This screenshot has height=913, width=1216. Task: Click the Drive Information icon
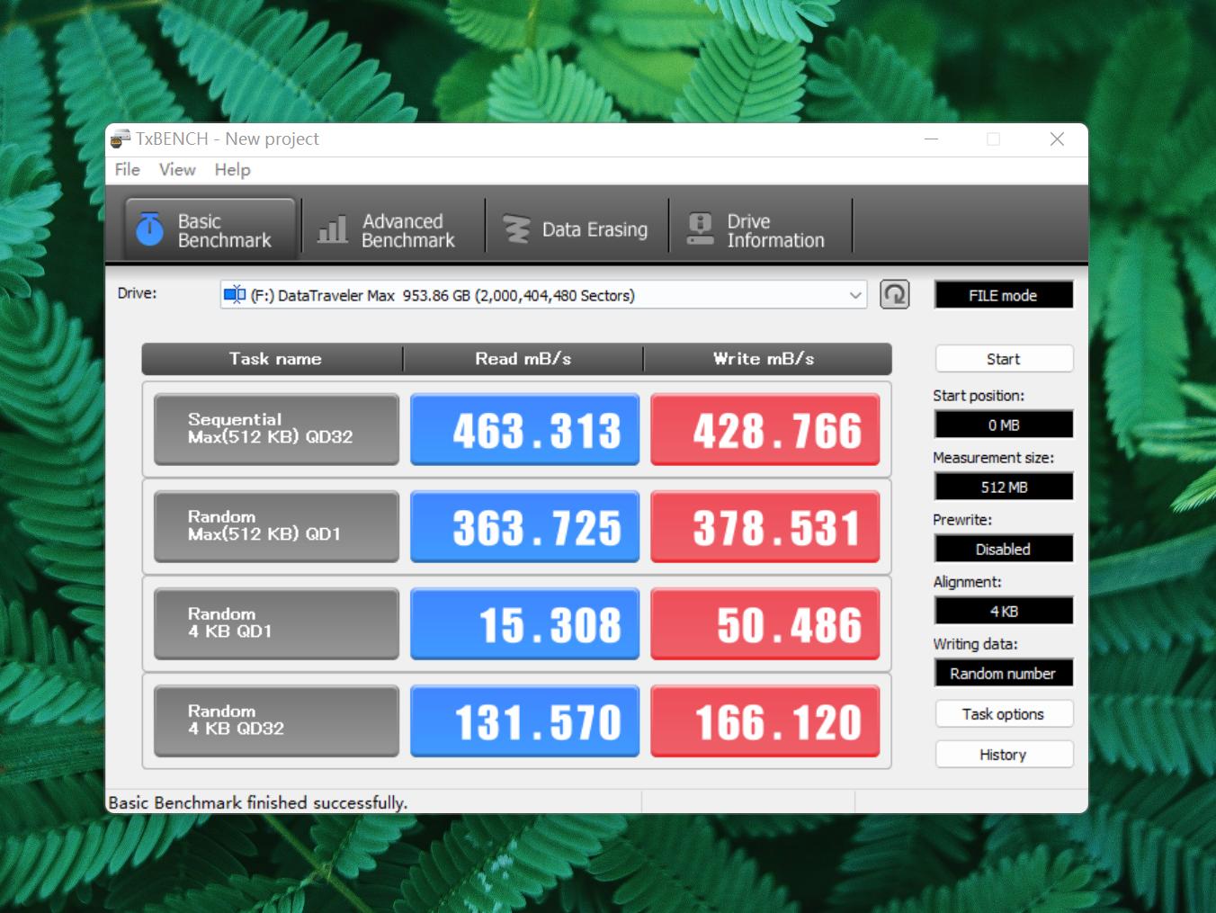tap(700, 229)
